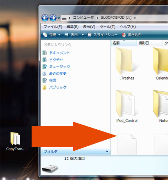This screenshot has height=180, width=168.
Task: Click the drive icon in the details pane
Action: [x=50, y=168]
